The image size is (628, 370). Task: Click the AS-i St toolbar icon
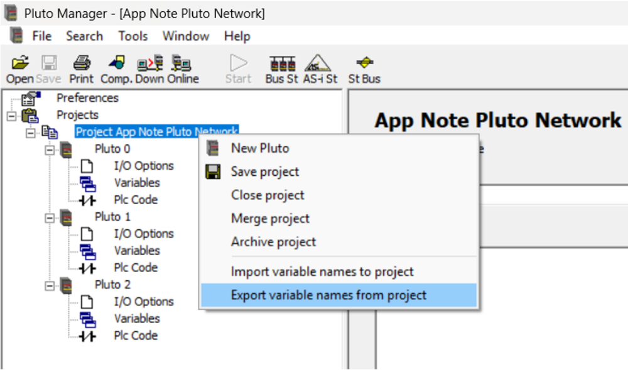click(318, 63)
